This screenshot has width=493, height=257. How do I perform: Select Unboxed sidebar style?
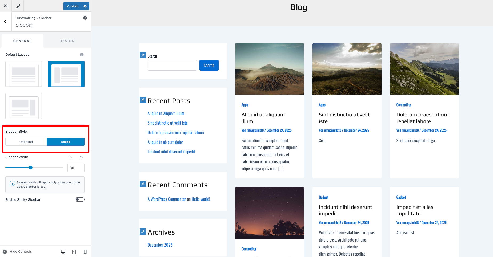click(x=26, y=142)
